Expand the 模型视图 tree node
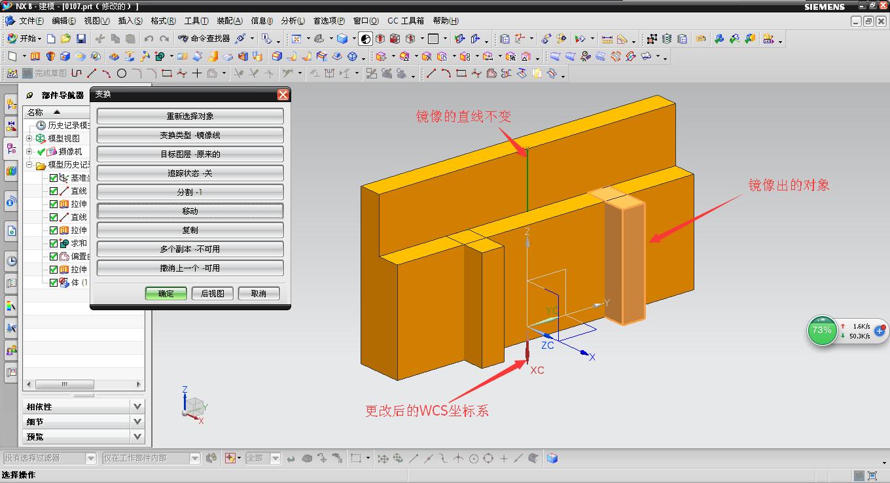The height and width of the screenshot is (483, 890). [x=29, y=139]
